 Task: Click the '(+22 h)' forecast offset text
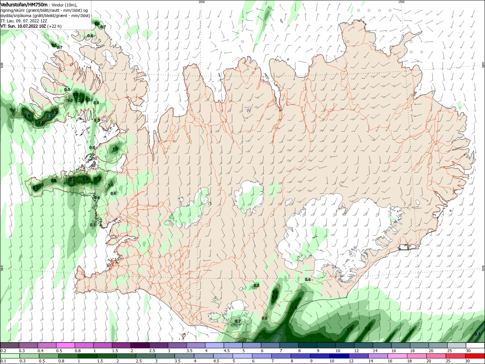pos(54,26)
